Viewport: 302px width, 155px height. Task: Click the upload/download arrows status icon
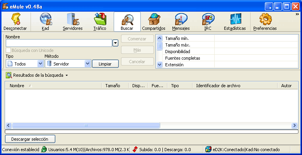point(135,150)
